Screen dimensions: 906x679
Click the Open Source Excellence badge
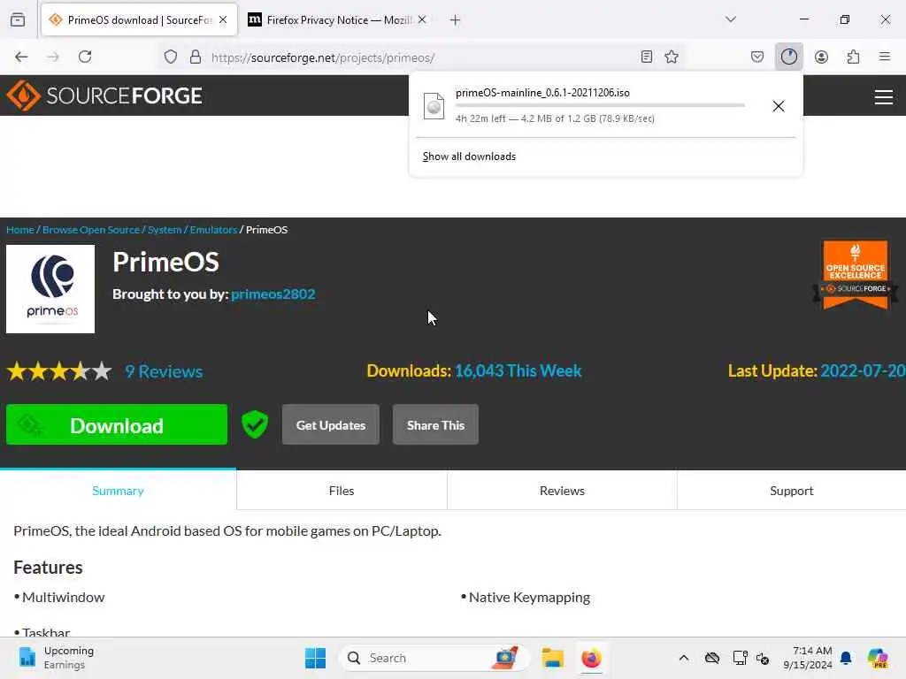856,274
